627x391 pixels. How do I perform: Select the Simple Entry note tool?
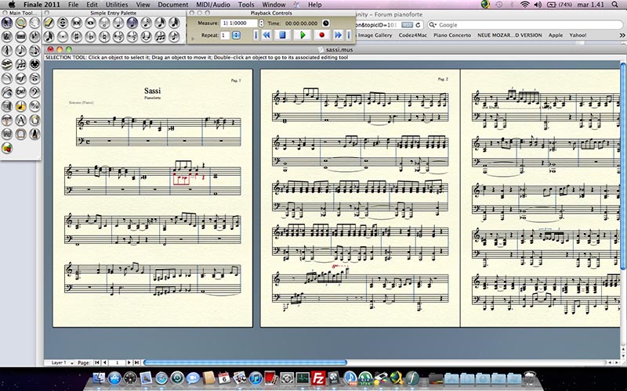(21, 51)
